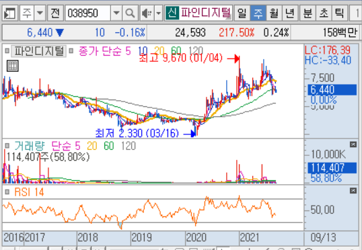This screenshot has width=362, height=250.
Task: Click the chart layout icon at top-left
Action: pos(10,13)
